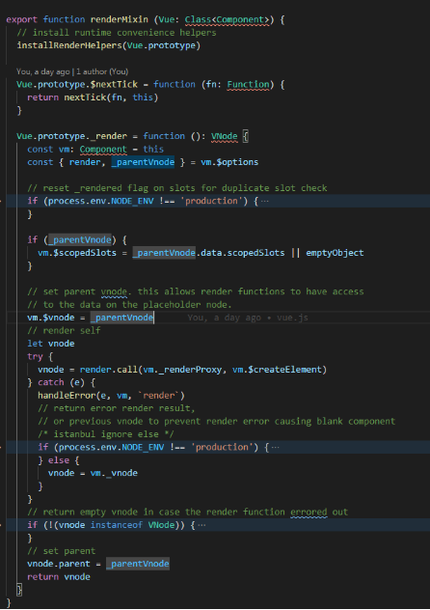Click the Class<Component> type with red squiggle
Screen dimensions: 430x610
(x=227, y=20)
